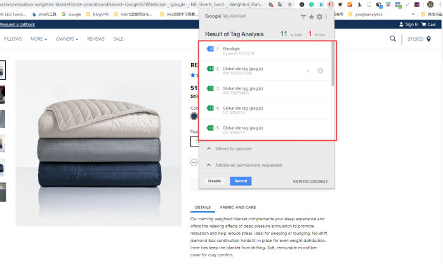Open Tag Assistant settings gear

point(319,17)
